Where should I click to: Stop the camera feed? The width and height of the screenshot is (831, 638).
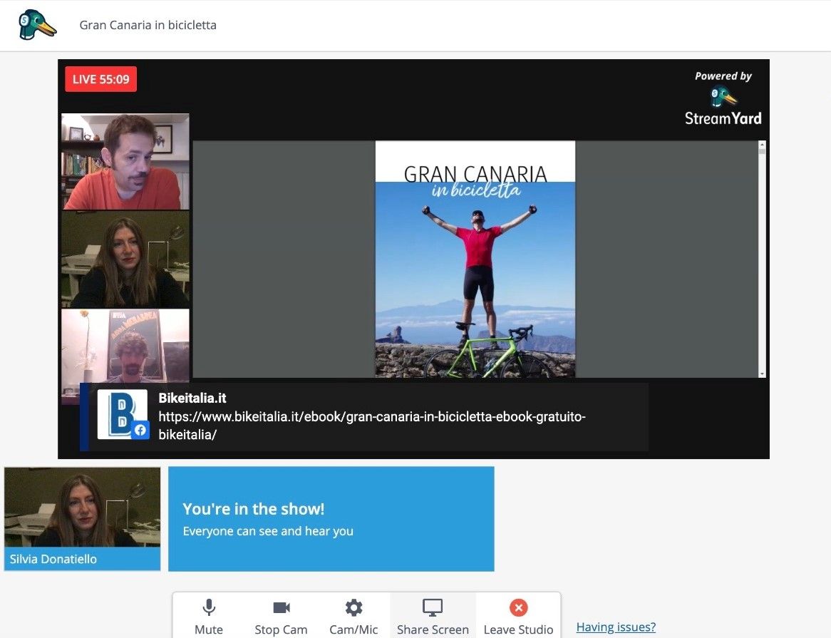pyautogui.click(x=281, y=616)
